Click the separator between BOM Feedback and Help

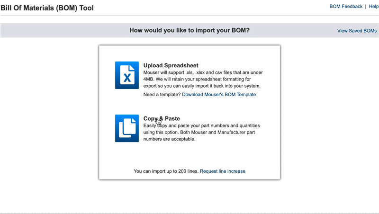point(365,7)
